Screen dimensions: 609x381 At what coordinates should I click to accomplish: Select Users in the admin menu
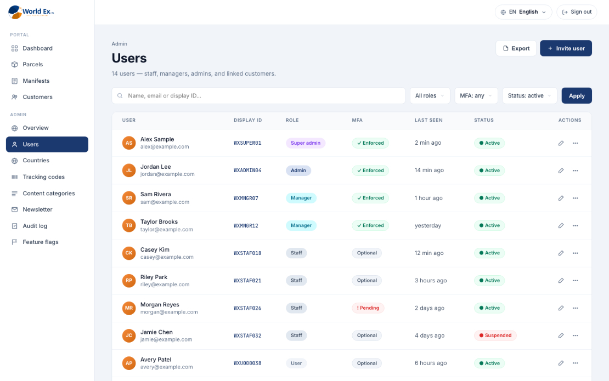point(47,144)
